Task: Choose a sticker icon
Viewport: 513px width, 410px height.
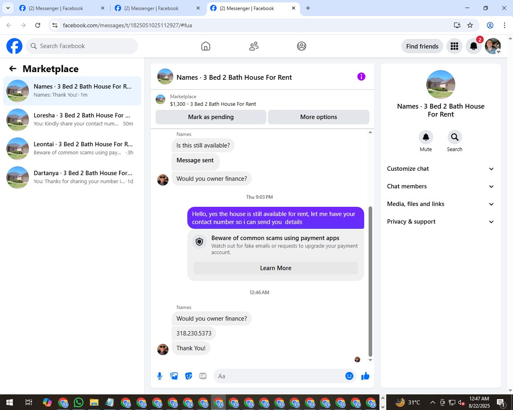Action: pyautogui.click(x=189, y=376)
